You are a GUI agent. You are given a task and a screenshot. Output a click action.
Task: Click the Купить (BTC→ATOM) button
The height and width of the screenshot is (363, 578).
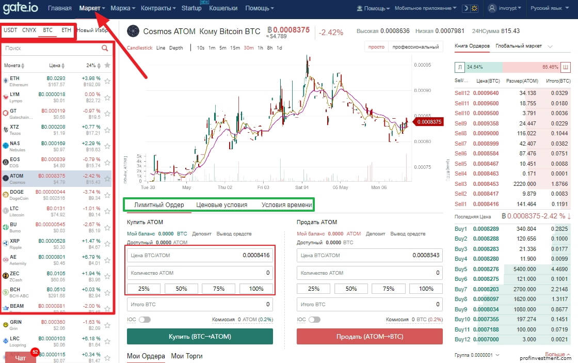click(x=200, y=337)
